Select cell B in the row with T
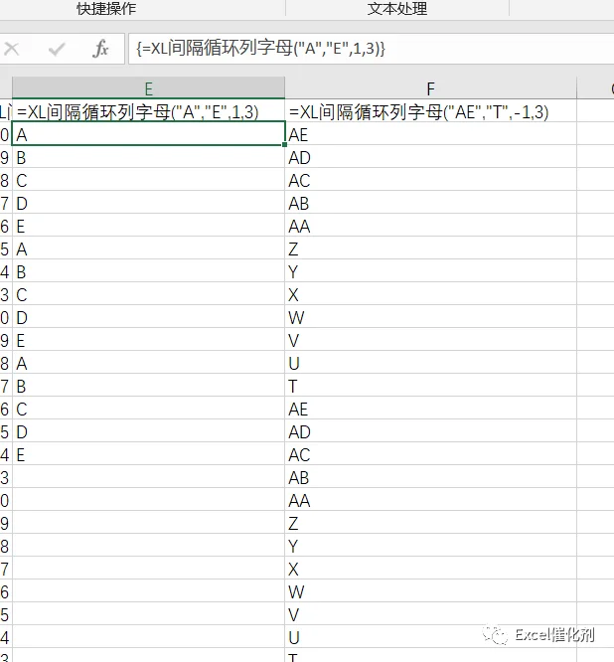 pos(149,386)
